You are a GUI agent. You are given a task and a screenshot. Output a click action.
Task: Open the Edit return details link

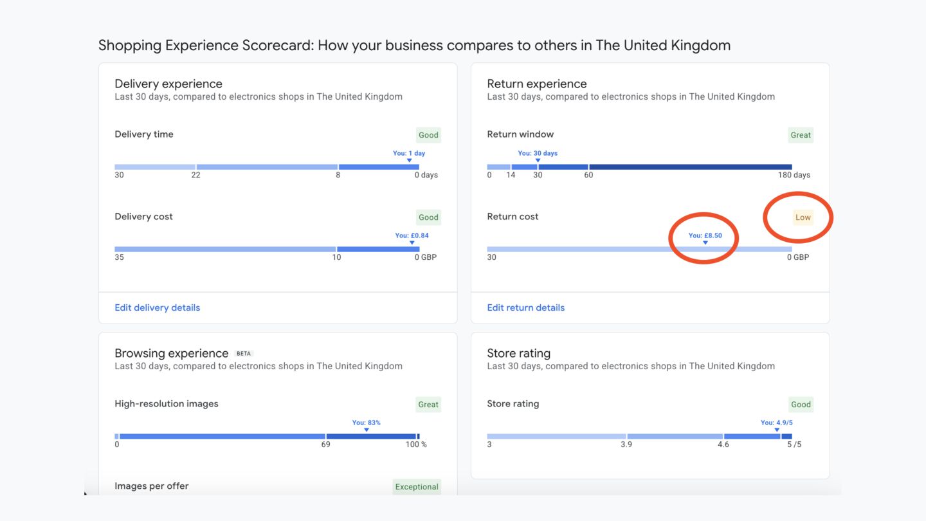525,307
